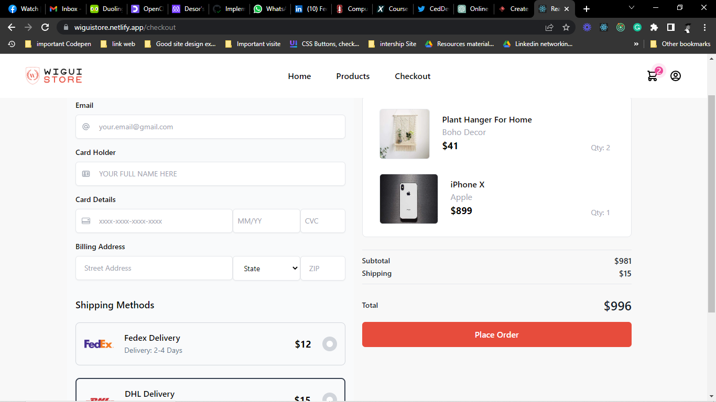Click the Street Address field
Image resolution: width=716 pixels, height=402 pixels.
tap(154, 268)
